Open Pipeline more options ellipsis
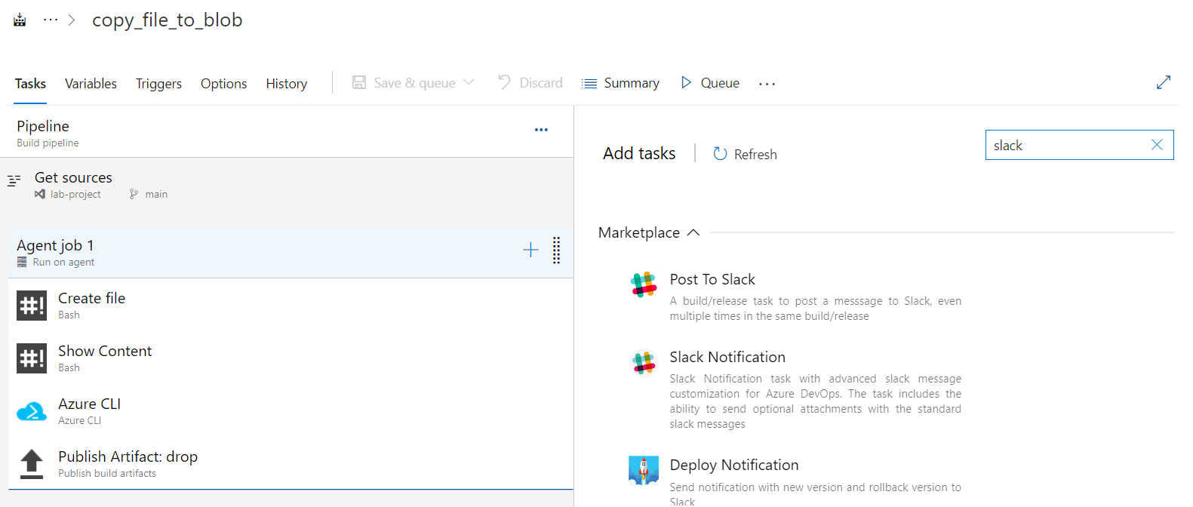Viewport: 1193px width, 507px height. click(x=541, y=130)
